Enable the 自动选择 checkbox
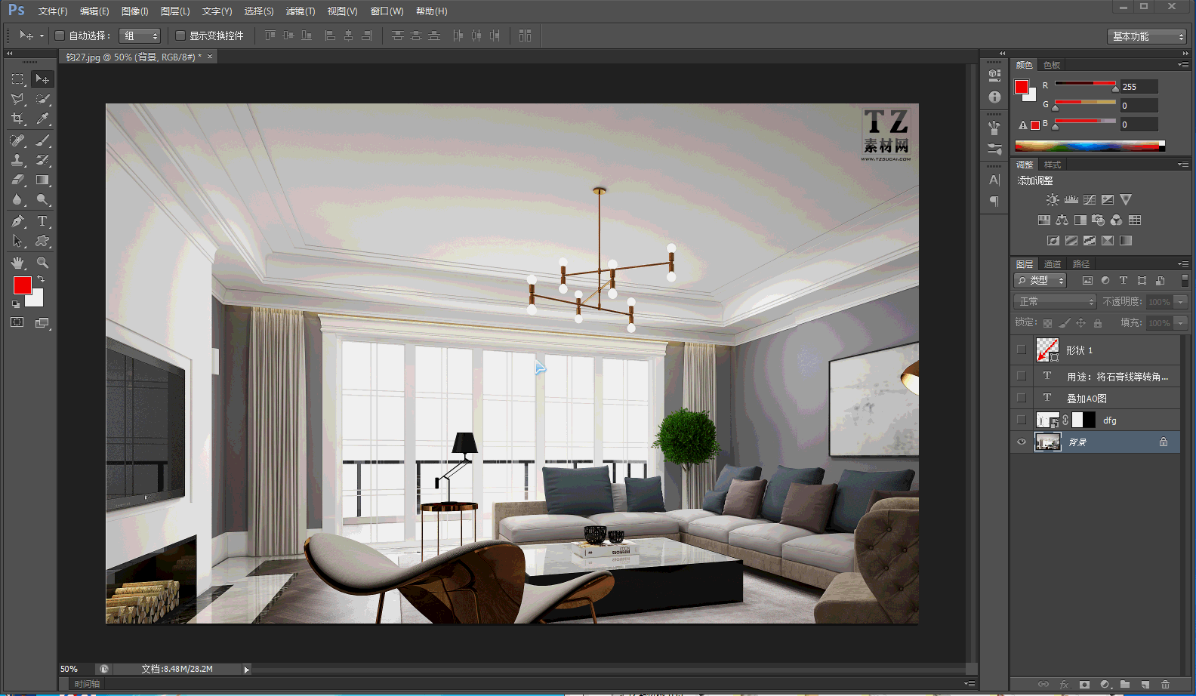The height and width of the screenshot is (696, 1196). point(60,35)
